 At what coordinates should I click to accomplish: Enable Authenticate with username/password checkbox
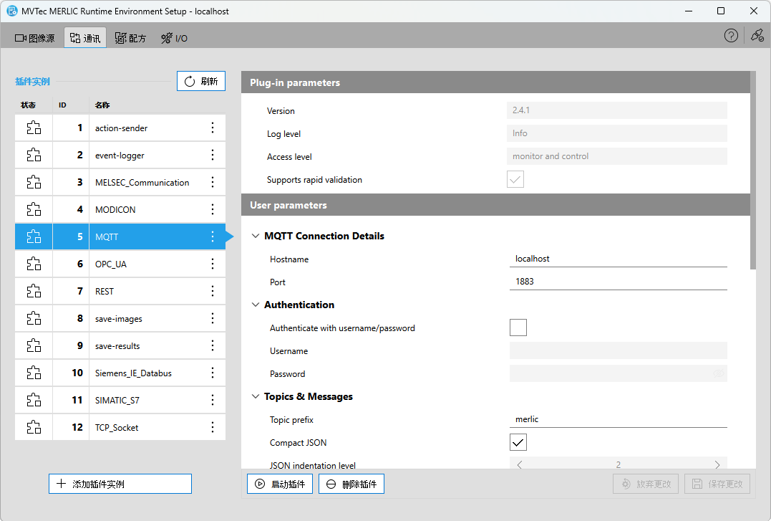click(x=518, y=328)
